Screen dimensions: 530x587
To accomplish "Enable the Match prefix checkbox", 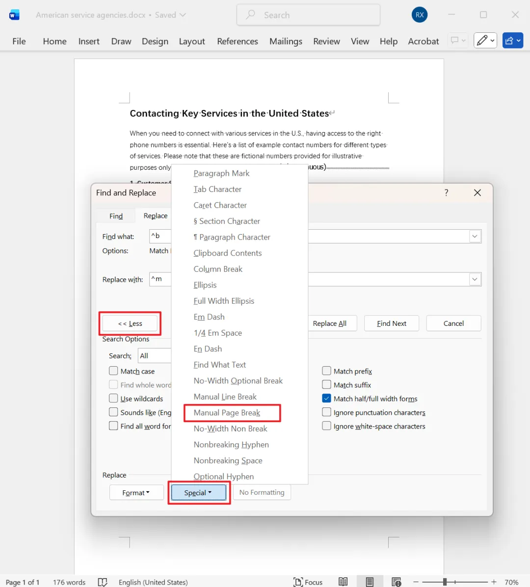I will pos(326,371).
